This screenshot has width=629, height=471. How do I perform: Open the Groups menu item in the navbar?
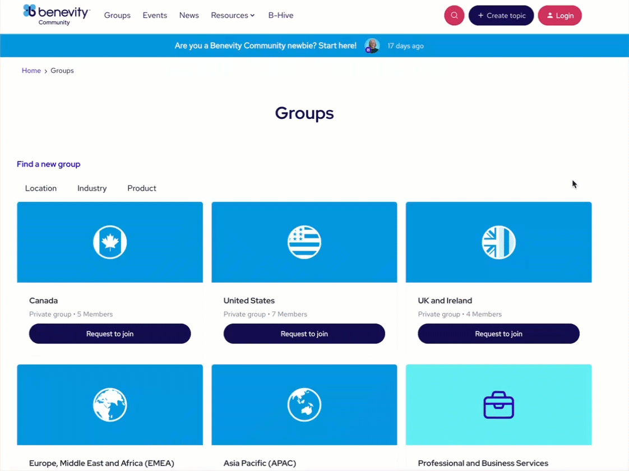tap(117, 15)
